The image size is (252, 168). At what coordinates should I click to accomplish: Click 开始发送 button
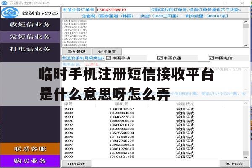(x=76, y=164)
